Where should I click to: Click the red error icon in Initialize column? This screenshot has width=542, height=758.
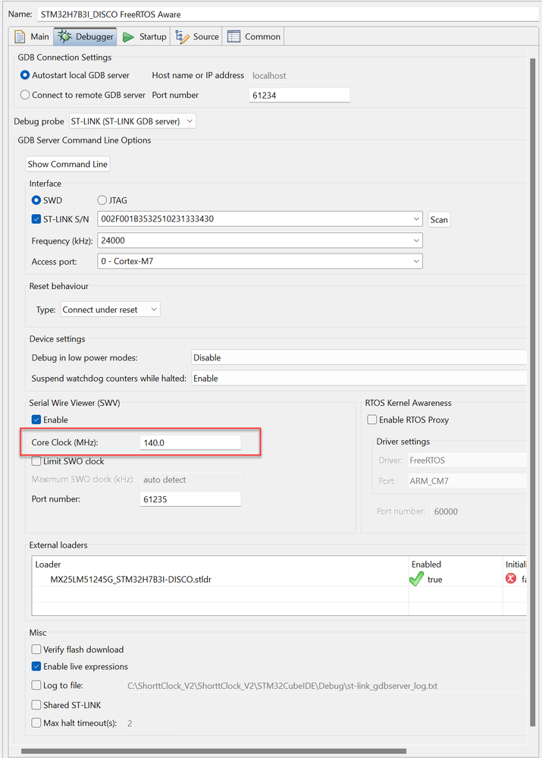(x=511, y=579)
